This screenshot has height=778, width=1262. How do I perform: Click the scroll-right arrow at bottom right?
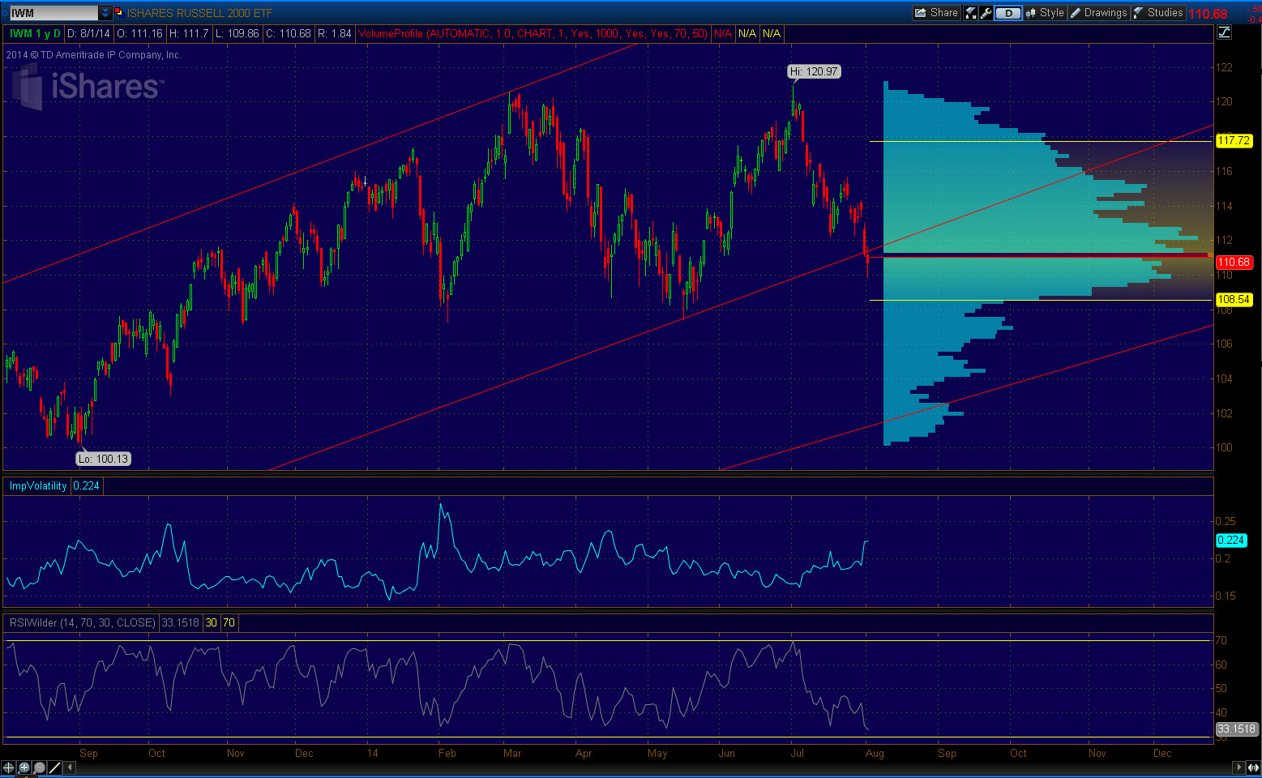pos(1238,767)
